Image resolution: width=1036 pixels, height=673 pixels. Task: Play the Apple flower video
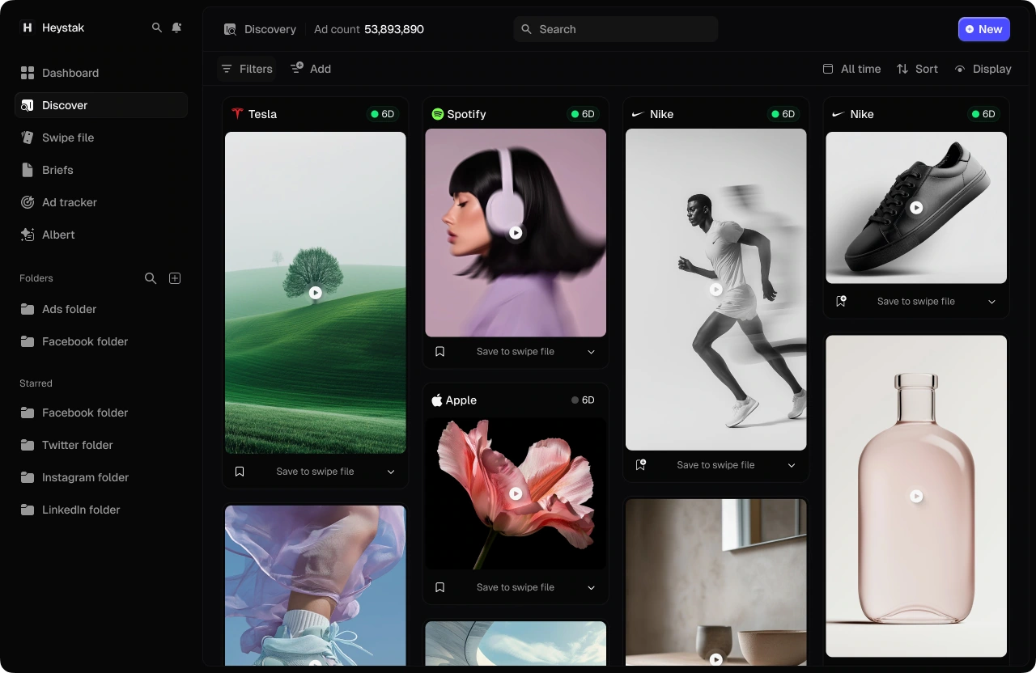point(516,493)
